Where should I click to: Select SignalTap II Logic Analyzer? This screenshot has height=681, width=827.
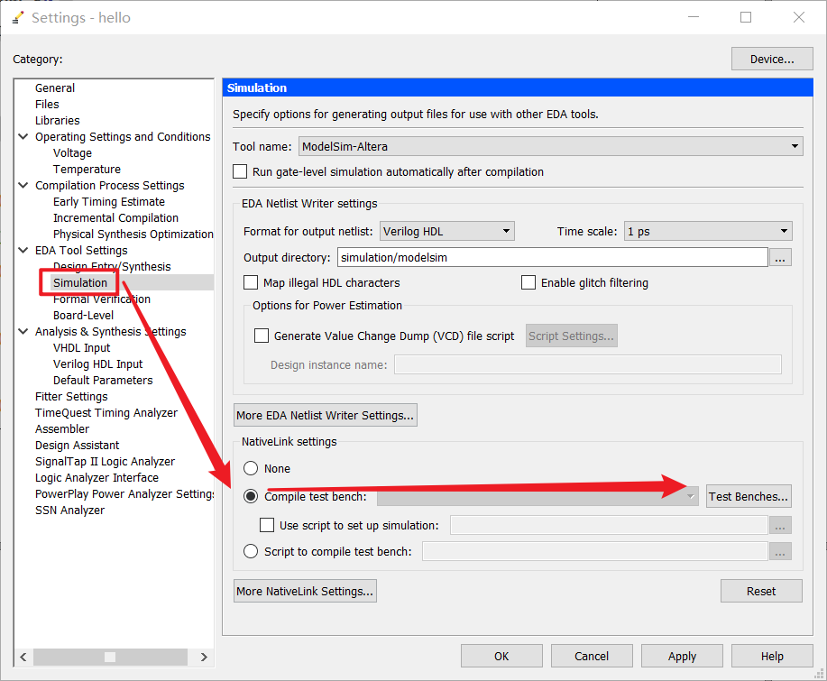pyautogui.click(x=105, y=462)
